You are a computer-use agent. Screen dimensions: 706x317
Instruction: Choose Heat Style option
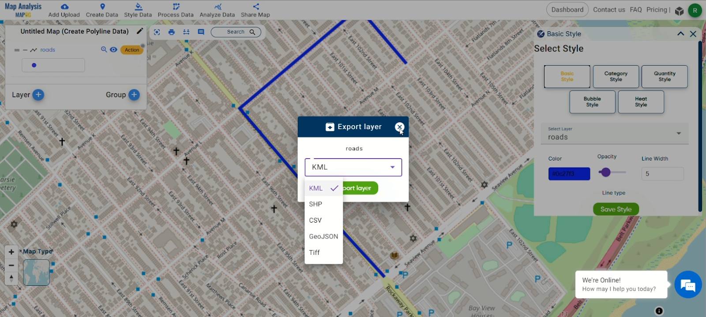click(641, 102)
